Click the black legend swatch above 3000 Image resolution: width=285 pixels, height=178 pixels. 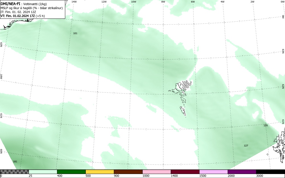(x=270, y=172)
